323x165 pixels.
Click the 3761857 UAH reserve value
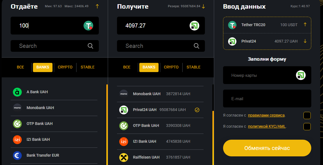pyautogui.click(x=178, y=157)
